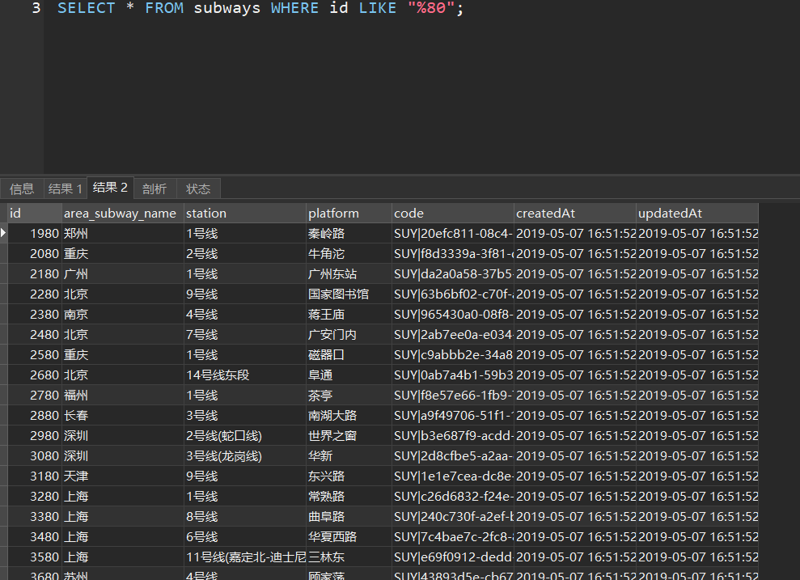The width and height of the screenshot is (800, 580).
Task: Click the 11号线(嘉定北-迪士尼 station cell
Action: click(245, 557)
